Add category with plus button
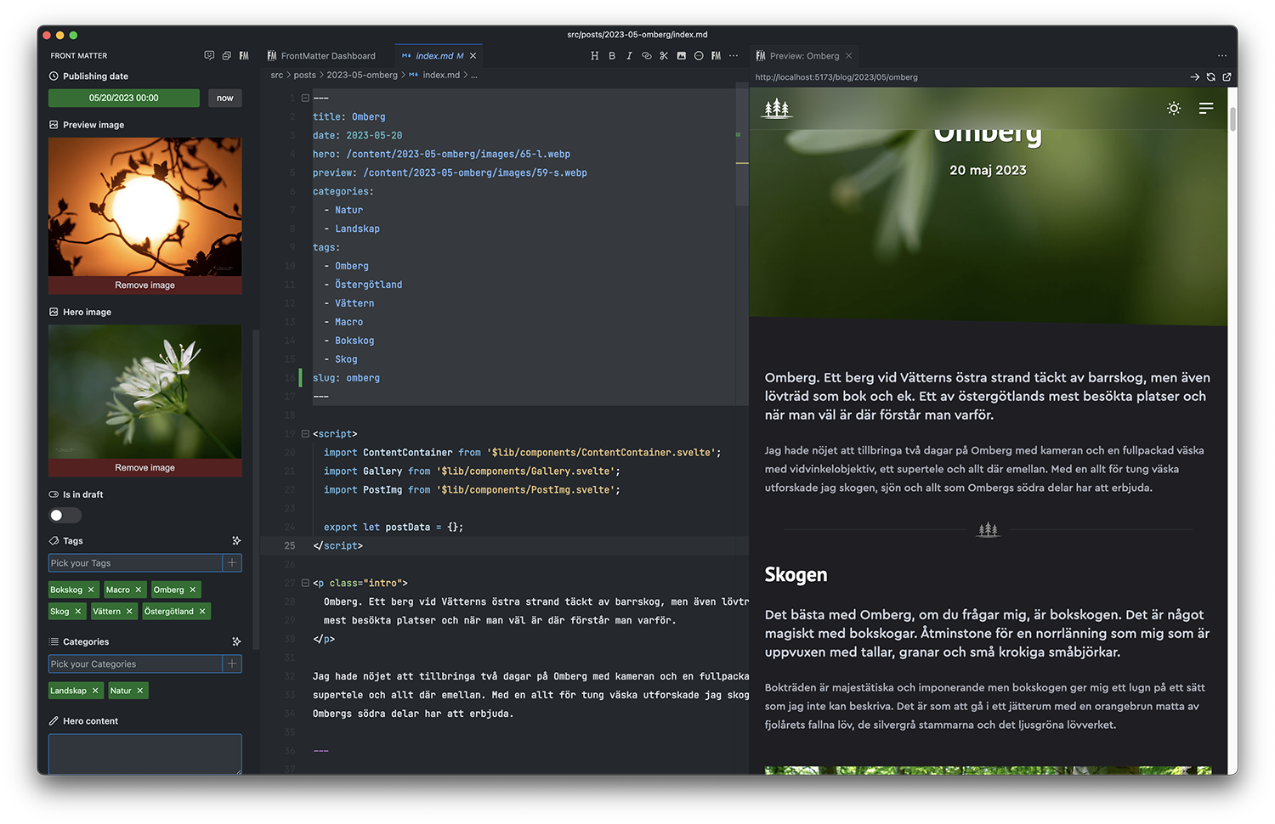1275x824 pixels. 232,664
